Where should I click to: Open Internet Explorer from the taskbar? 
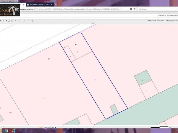click(14, 131)
